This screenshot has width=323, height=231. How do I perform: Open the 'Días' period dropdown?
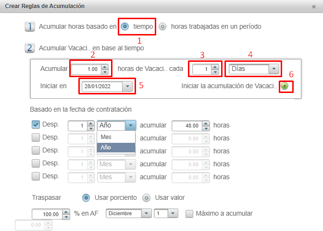pos(274,69)
